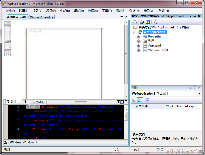Close the Solution Explorer panel

[x=199, y=16]
